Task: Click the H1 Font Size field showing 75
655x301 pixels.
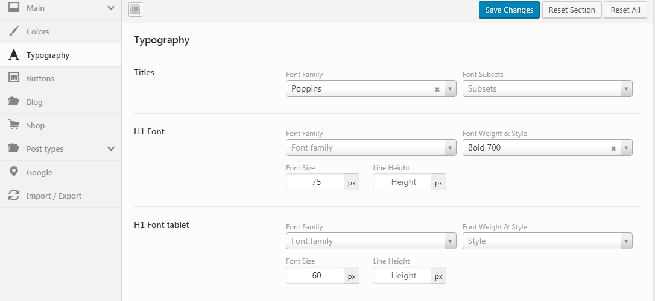Action: pyautogui.click(x=315, y=182)
